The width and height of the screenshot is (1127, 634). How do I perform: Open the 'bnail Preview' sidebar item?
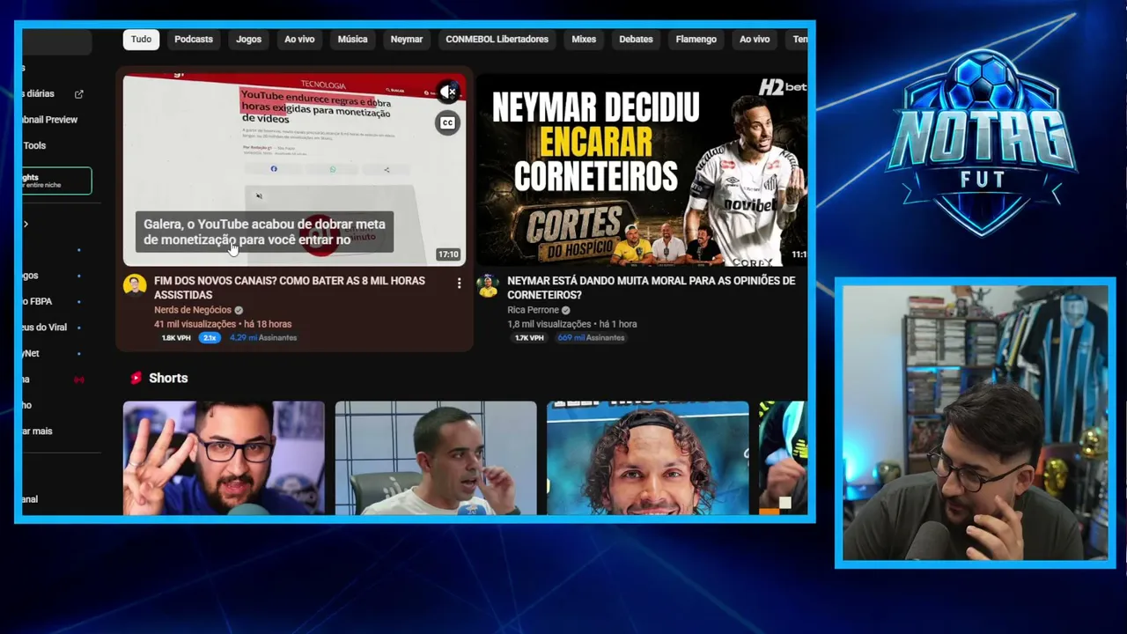click(50, 120)
